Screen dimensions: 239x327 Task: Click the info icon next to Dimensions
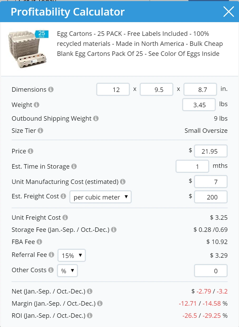pyautogui.click(x=51, y=90)
